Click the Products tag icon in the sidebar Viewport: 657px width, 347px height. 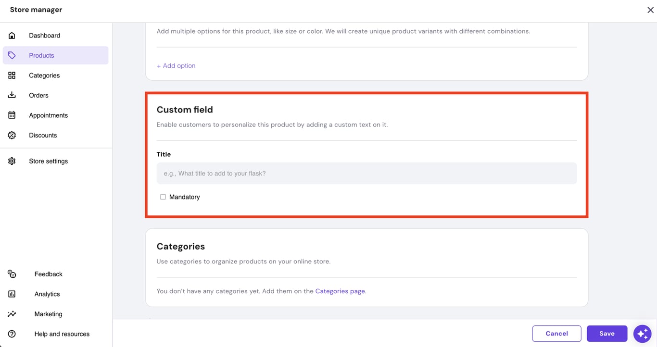[x=12, y=55]
